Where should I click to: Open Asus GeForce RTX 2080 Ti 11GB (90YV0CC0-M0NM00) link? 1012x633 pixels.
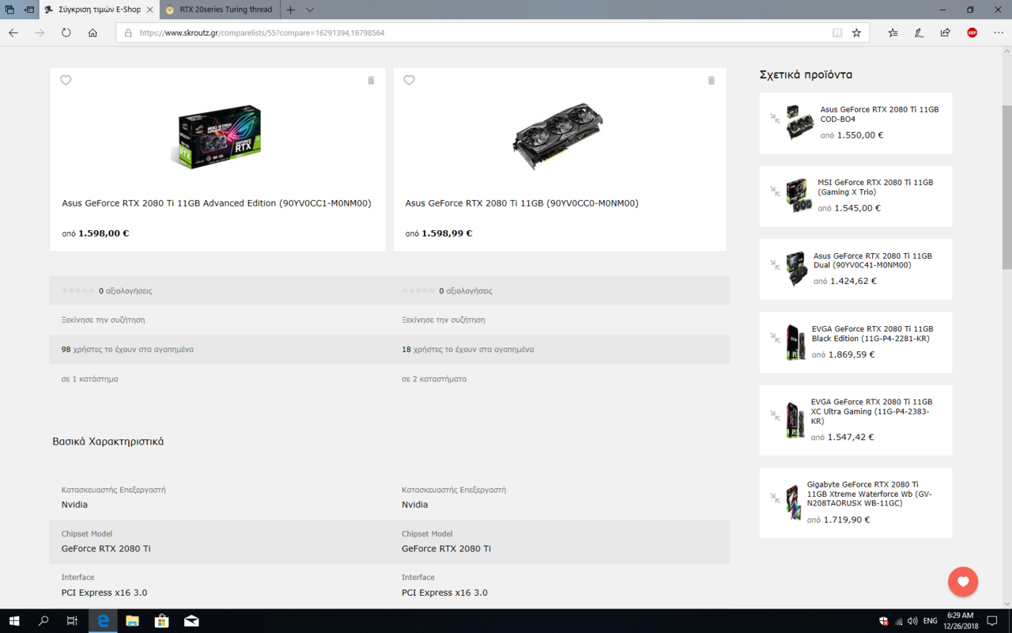tap(522, 203)
